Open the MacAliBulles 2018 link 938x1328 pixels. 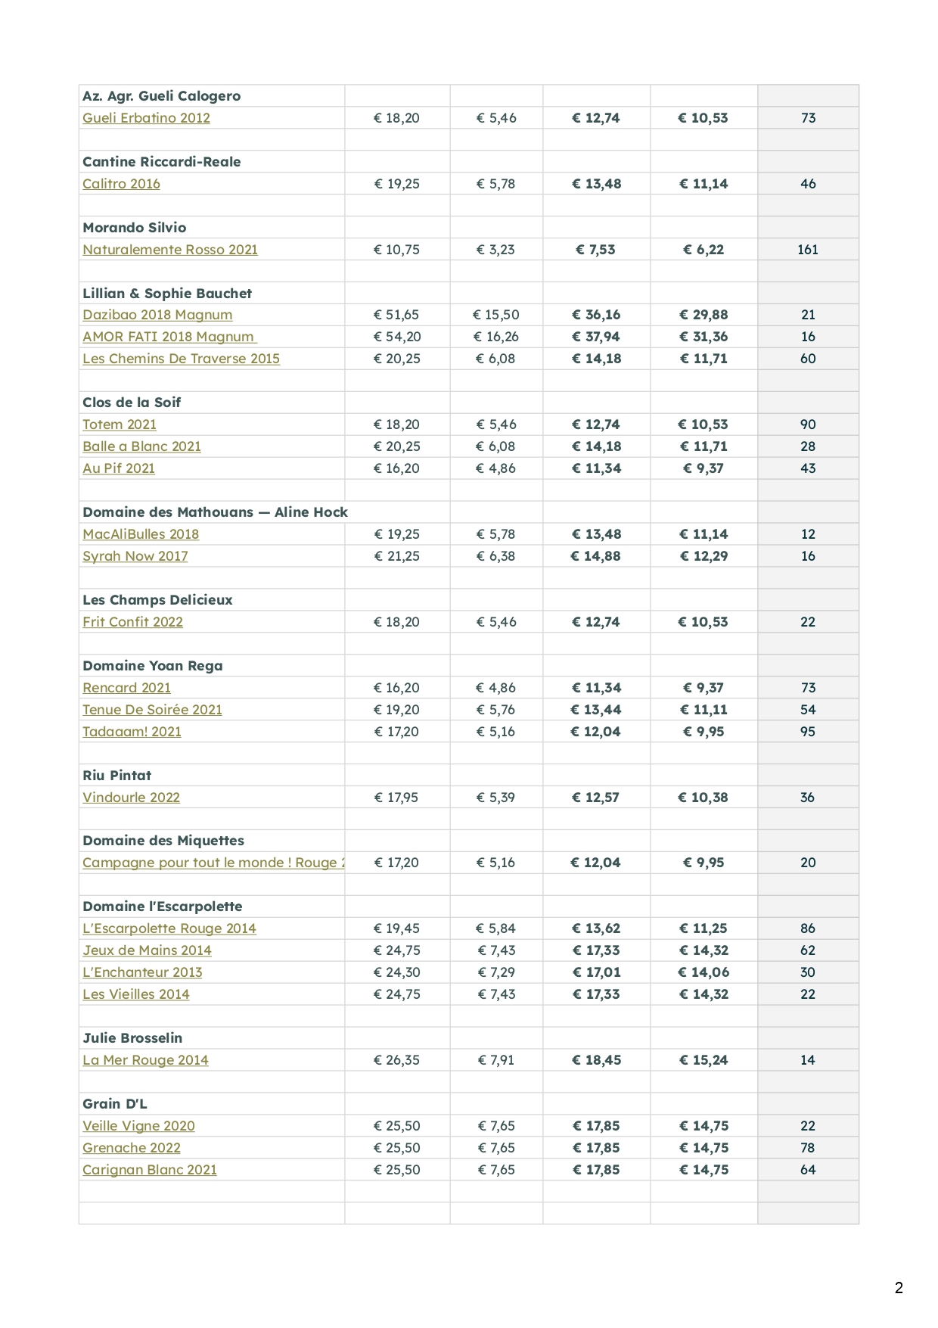point(141,534)
